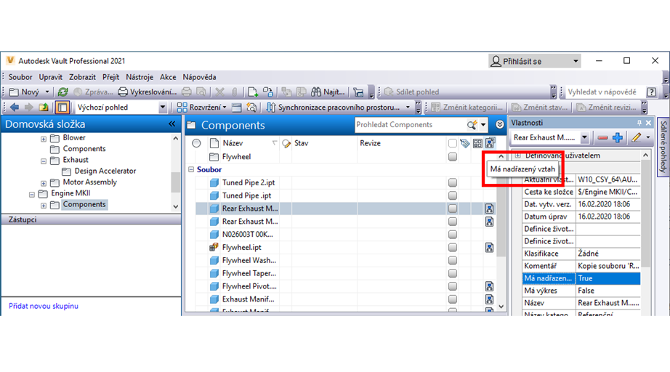
Task: Click the Přidat novou skupinu link
Action: pyautogui.click(x=44, y=306)
